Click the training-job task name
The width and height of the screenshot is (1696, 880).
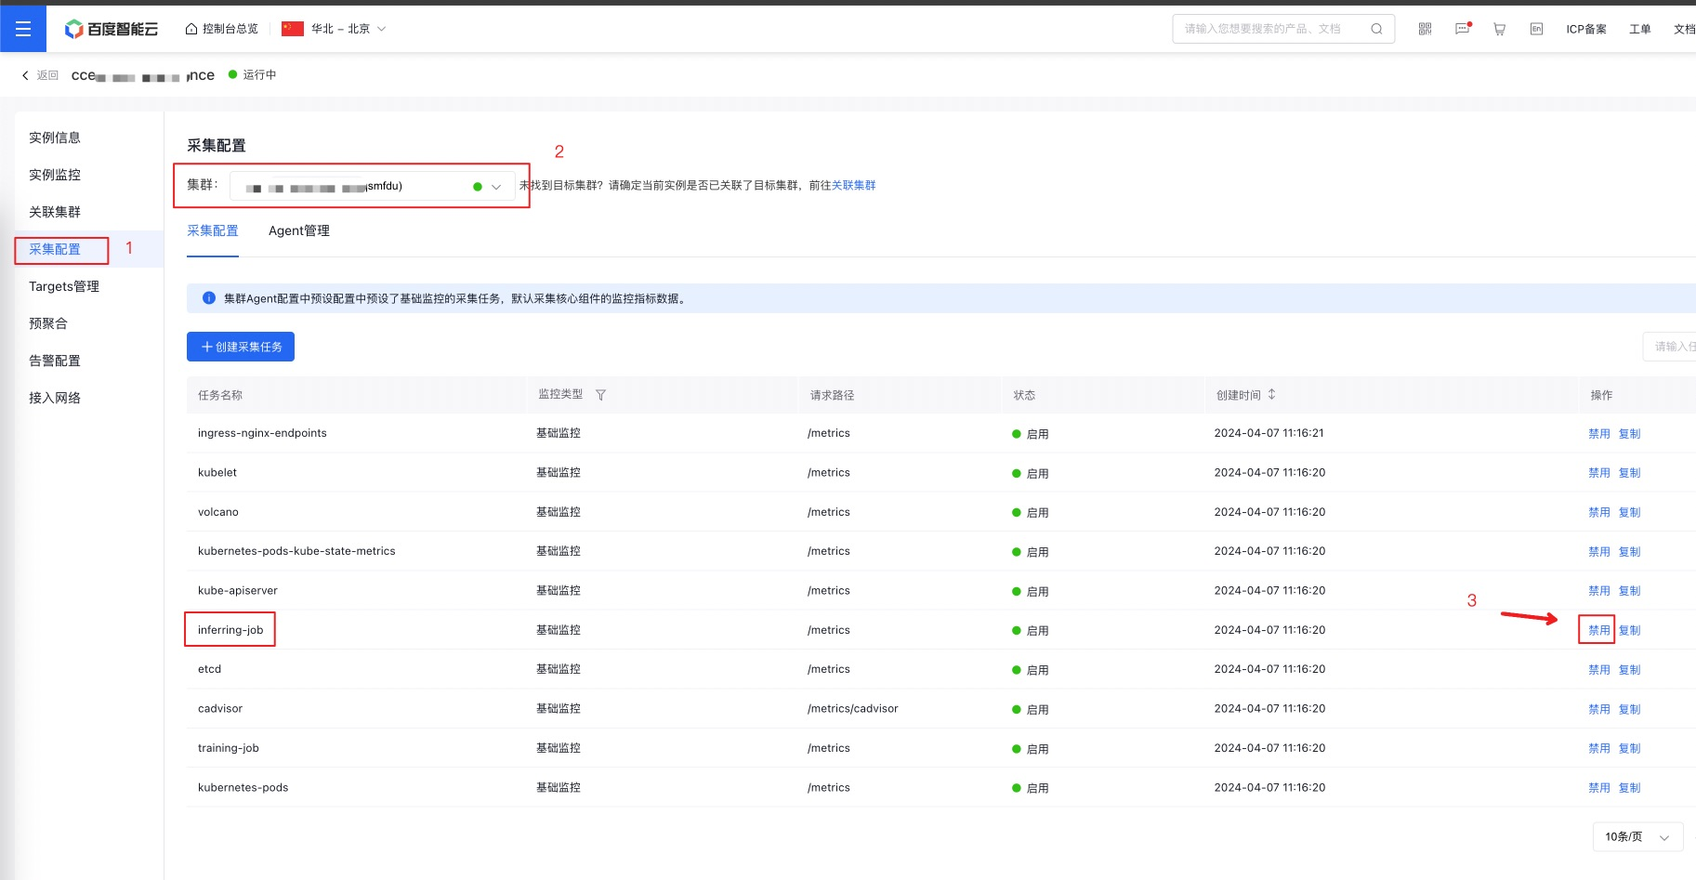click(x=229, y=748)
